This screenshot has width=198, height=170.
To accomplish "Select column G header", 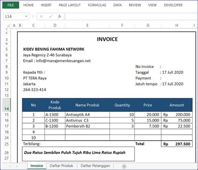I will pos(148,26).
